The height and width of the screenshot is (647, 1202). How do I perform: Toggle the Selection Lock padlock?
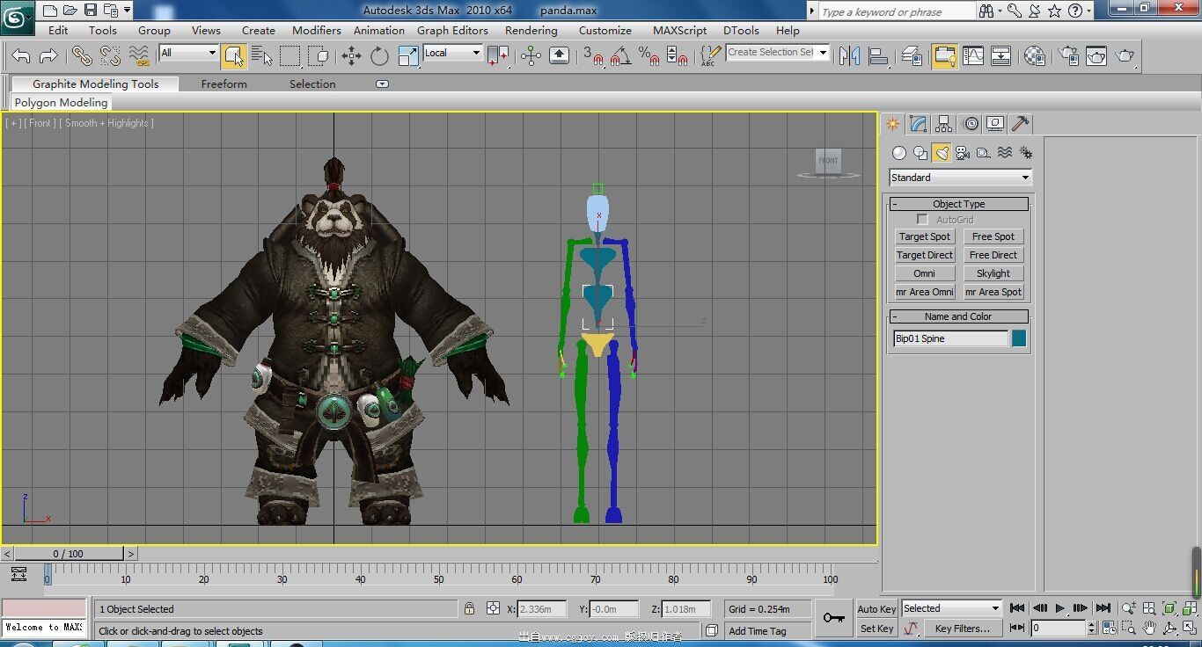click(x=469, y=608)
